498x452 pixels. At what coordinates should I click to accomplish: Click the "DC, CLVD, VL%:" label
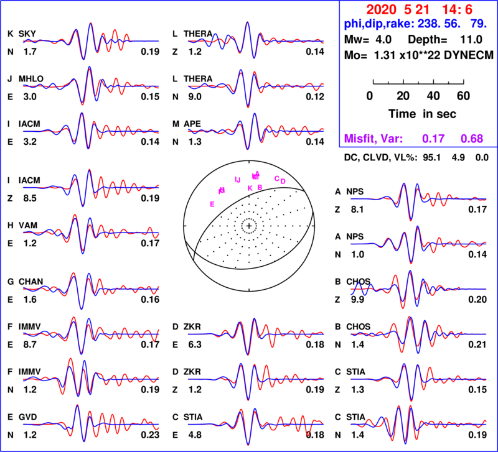click(x=380, y=158)
